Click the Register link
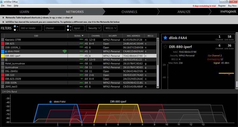Viewport: 238px width, 127px height. click(x=222, y=6)
